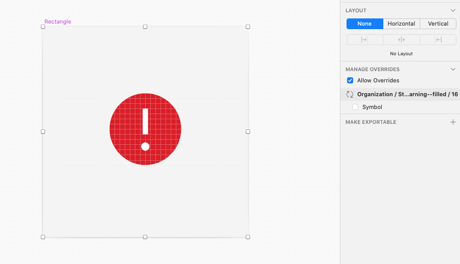460x264 pixels.
Task: Click the Layout section heading
Action: 356,11
